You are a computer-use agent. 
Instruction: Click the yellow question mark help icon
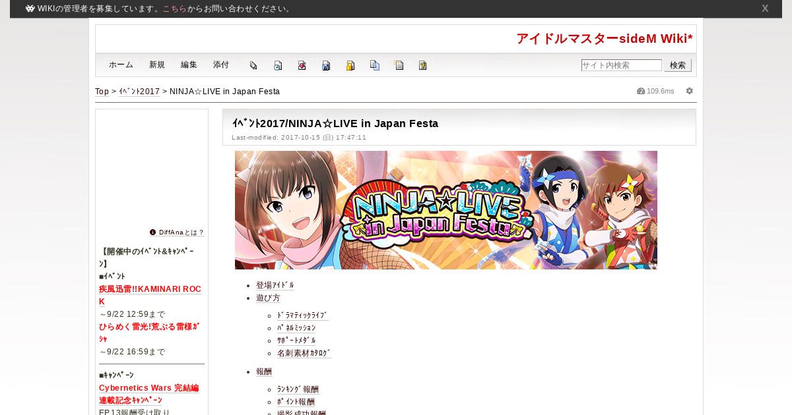(x=422, y=65)
